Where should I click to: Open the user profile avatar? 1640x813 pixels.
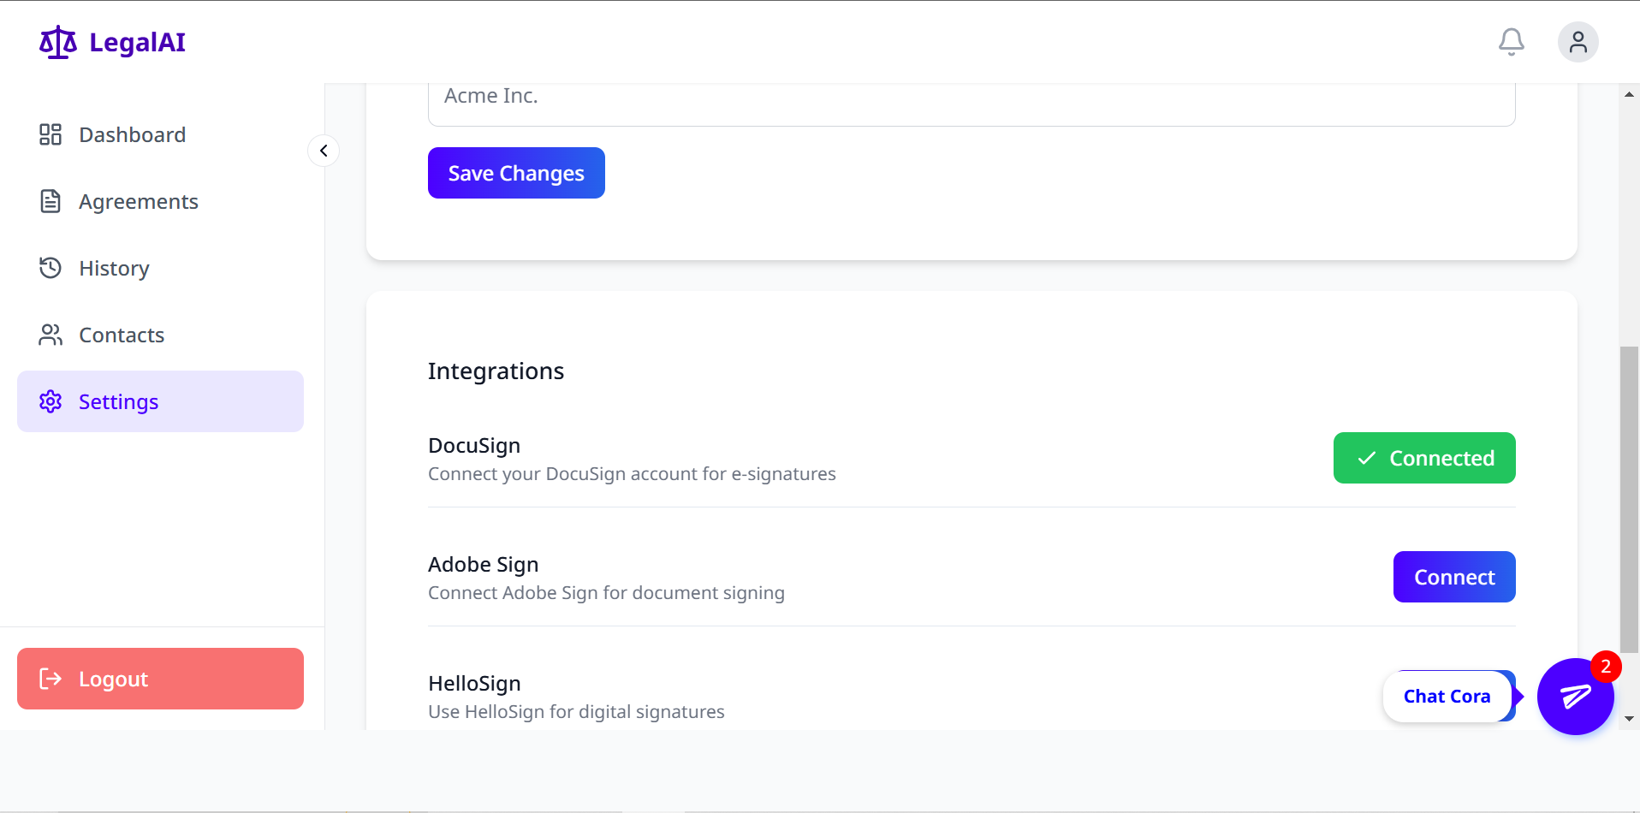pyautogui.click(x=1578, y=42)
